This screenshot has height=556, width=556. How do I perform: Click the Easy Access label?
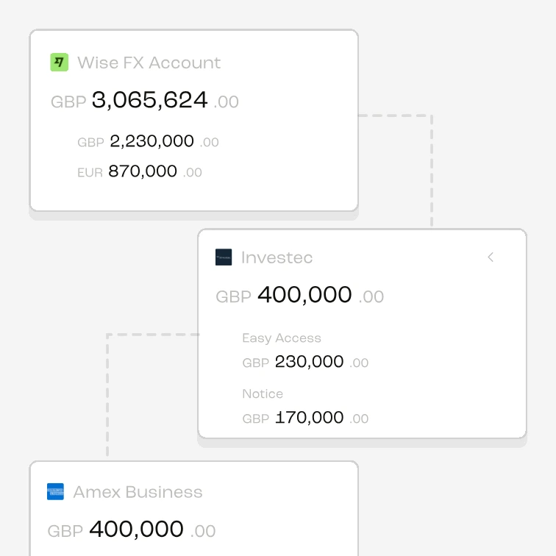click(282, 338)
